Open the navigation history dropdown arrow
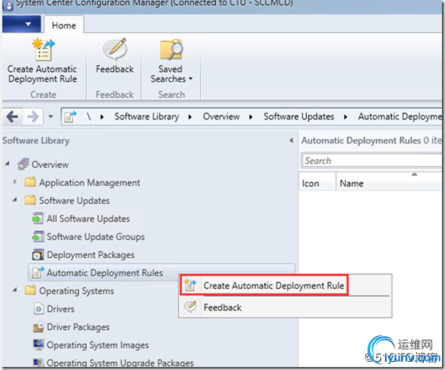The width and height of the screenshot is (445, 370). tap(51, 116)
